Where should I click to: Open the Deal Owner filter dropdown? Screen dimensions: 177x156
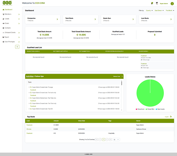click(x=159, y=10)
